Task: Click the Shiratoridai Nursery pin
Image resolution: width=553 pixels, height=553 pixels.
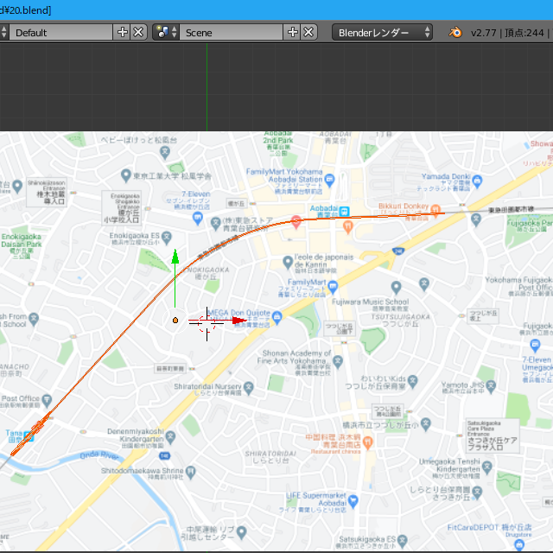Action: pos(249,387)
